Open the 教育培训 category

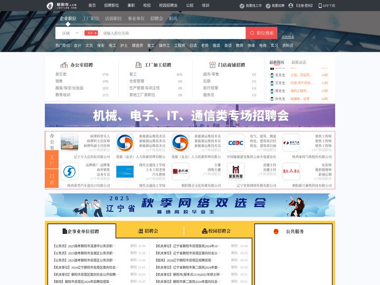(63, 95)
